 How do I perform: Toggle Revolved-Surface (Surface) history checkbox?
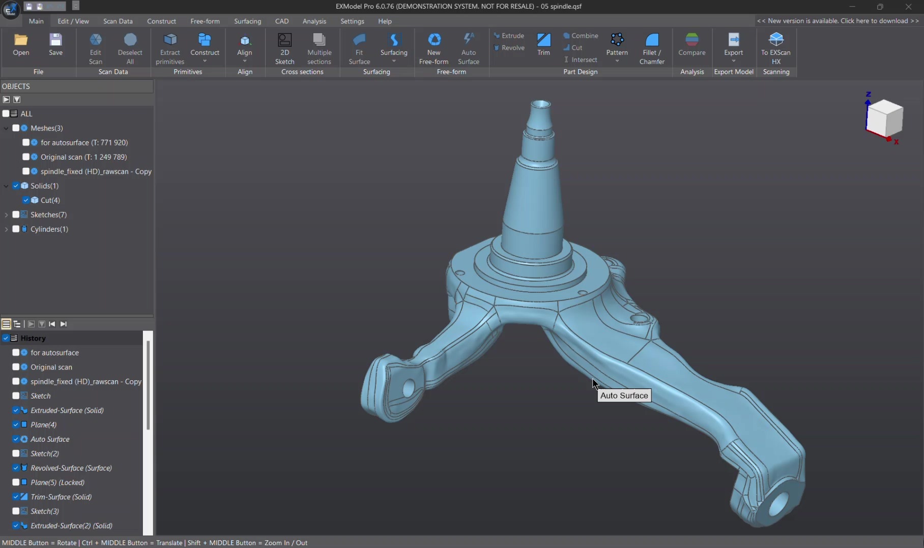(16, 468)
